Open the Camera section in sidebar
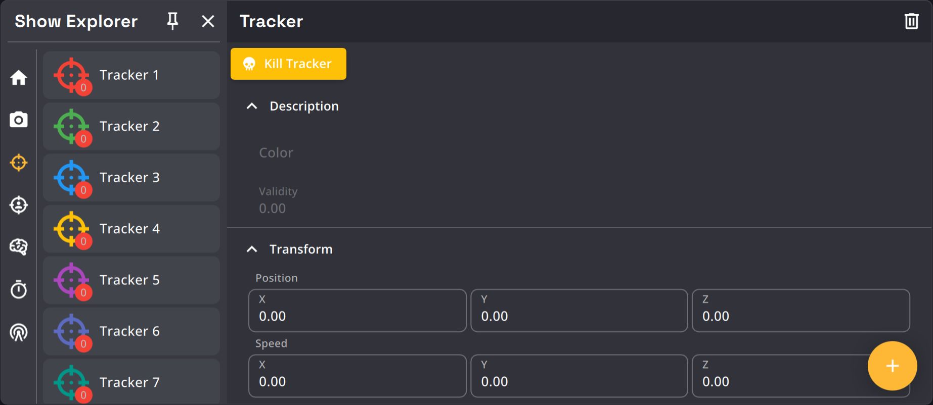Screen dimensions: 933x405 (19, 120)
